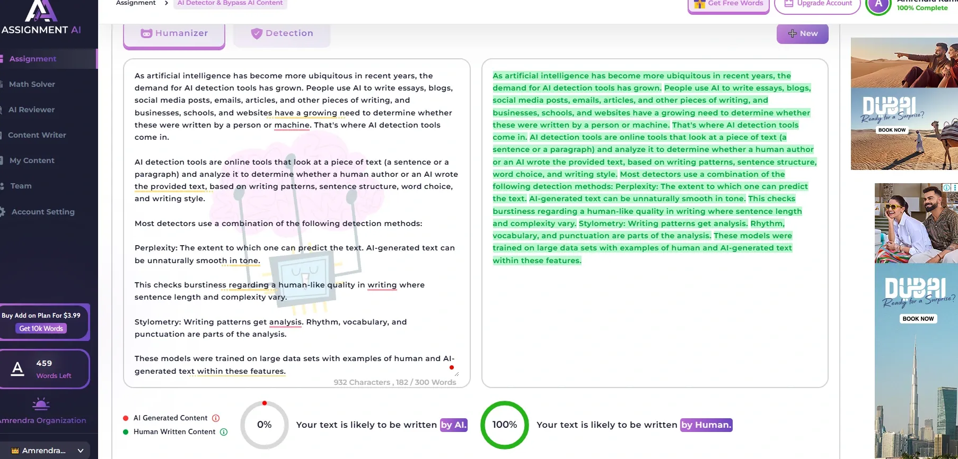Click the Get 10k Words button
The width and height of the screenshot is (958, 459).
tap(41, 329)
